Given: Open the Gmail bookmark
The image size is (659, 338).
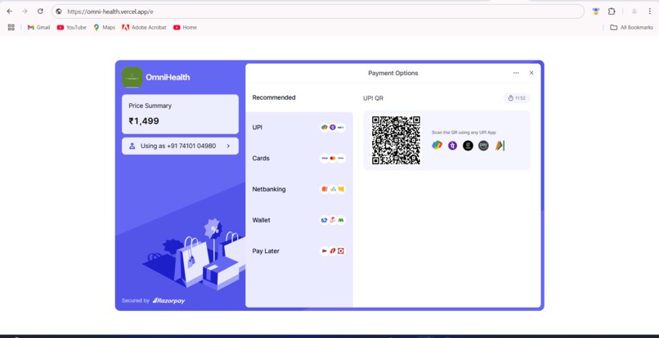Looking at the screenshot, I should point(38,27).
